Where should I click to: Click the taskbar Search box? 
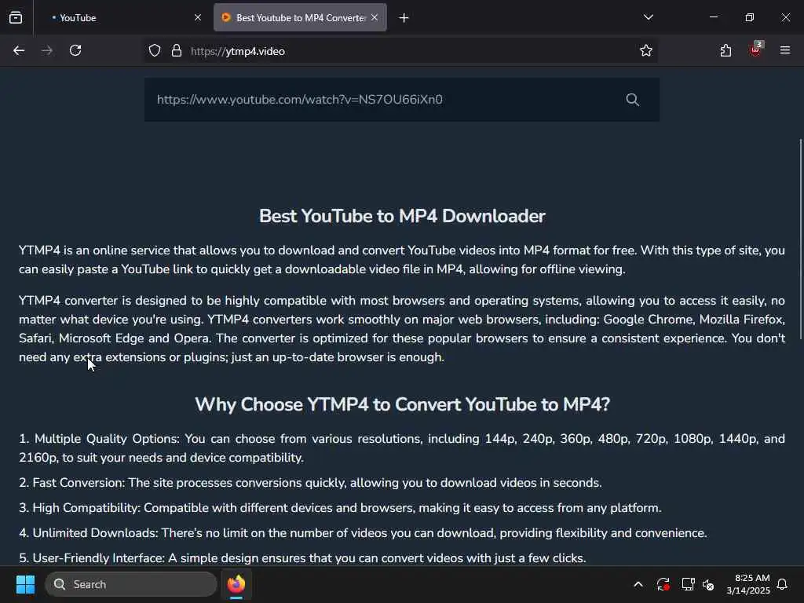(131, 584)
